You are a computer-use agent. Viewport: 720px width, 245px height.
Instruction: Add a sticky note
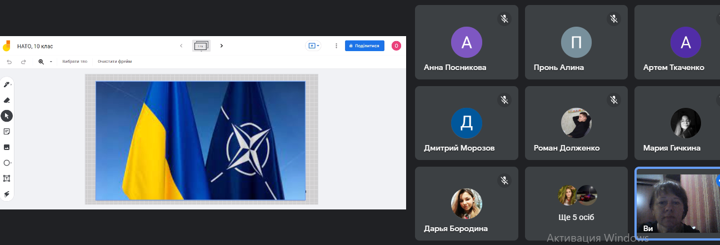[x=7, y=132]
